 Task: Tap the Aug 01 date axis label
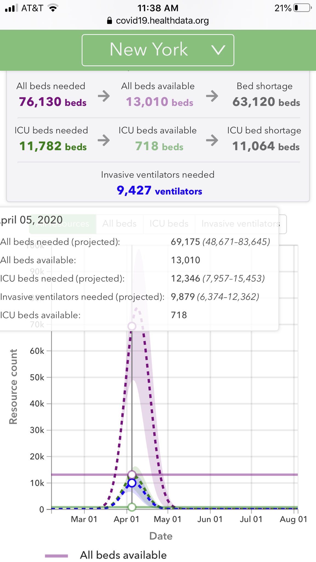pos(294,519)
